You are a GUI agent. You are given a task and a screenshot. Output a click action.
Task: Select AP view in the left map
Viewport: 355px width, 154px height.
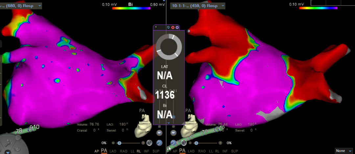97,151
